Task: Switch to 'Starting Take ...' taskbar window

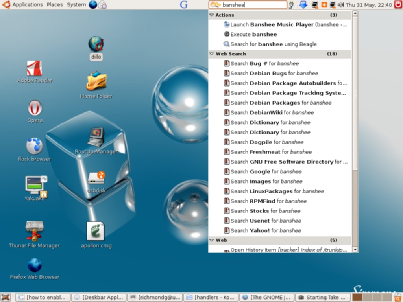Action: click(x=323, y=297)
